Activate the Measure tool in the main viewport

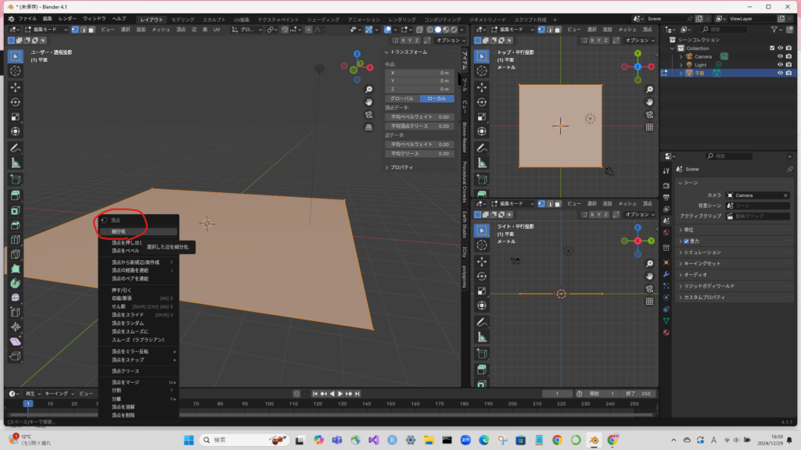tap(16, 163)
